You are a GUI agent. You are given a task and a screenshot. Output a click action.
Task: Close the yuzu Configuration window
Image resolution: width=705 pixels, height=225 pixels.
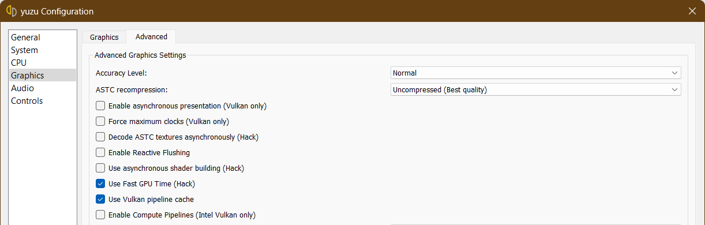click(692, 11)
